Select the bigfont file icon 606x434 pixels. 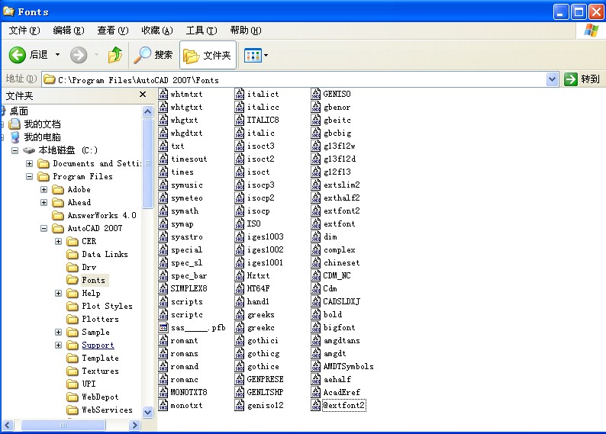316,327
